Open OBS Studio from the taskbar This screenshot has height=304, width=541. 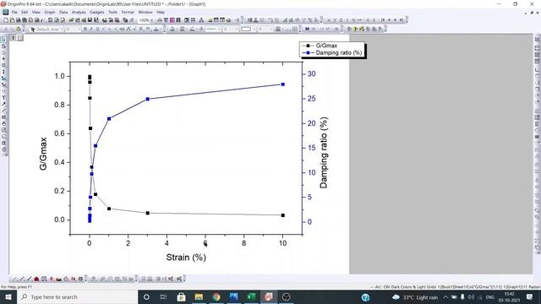pyautogui.click(x=286, y=296)
